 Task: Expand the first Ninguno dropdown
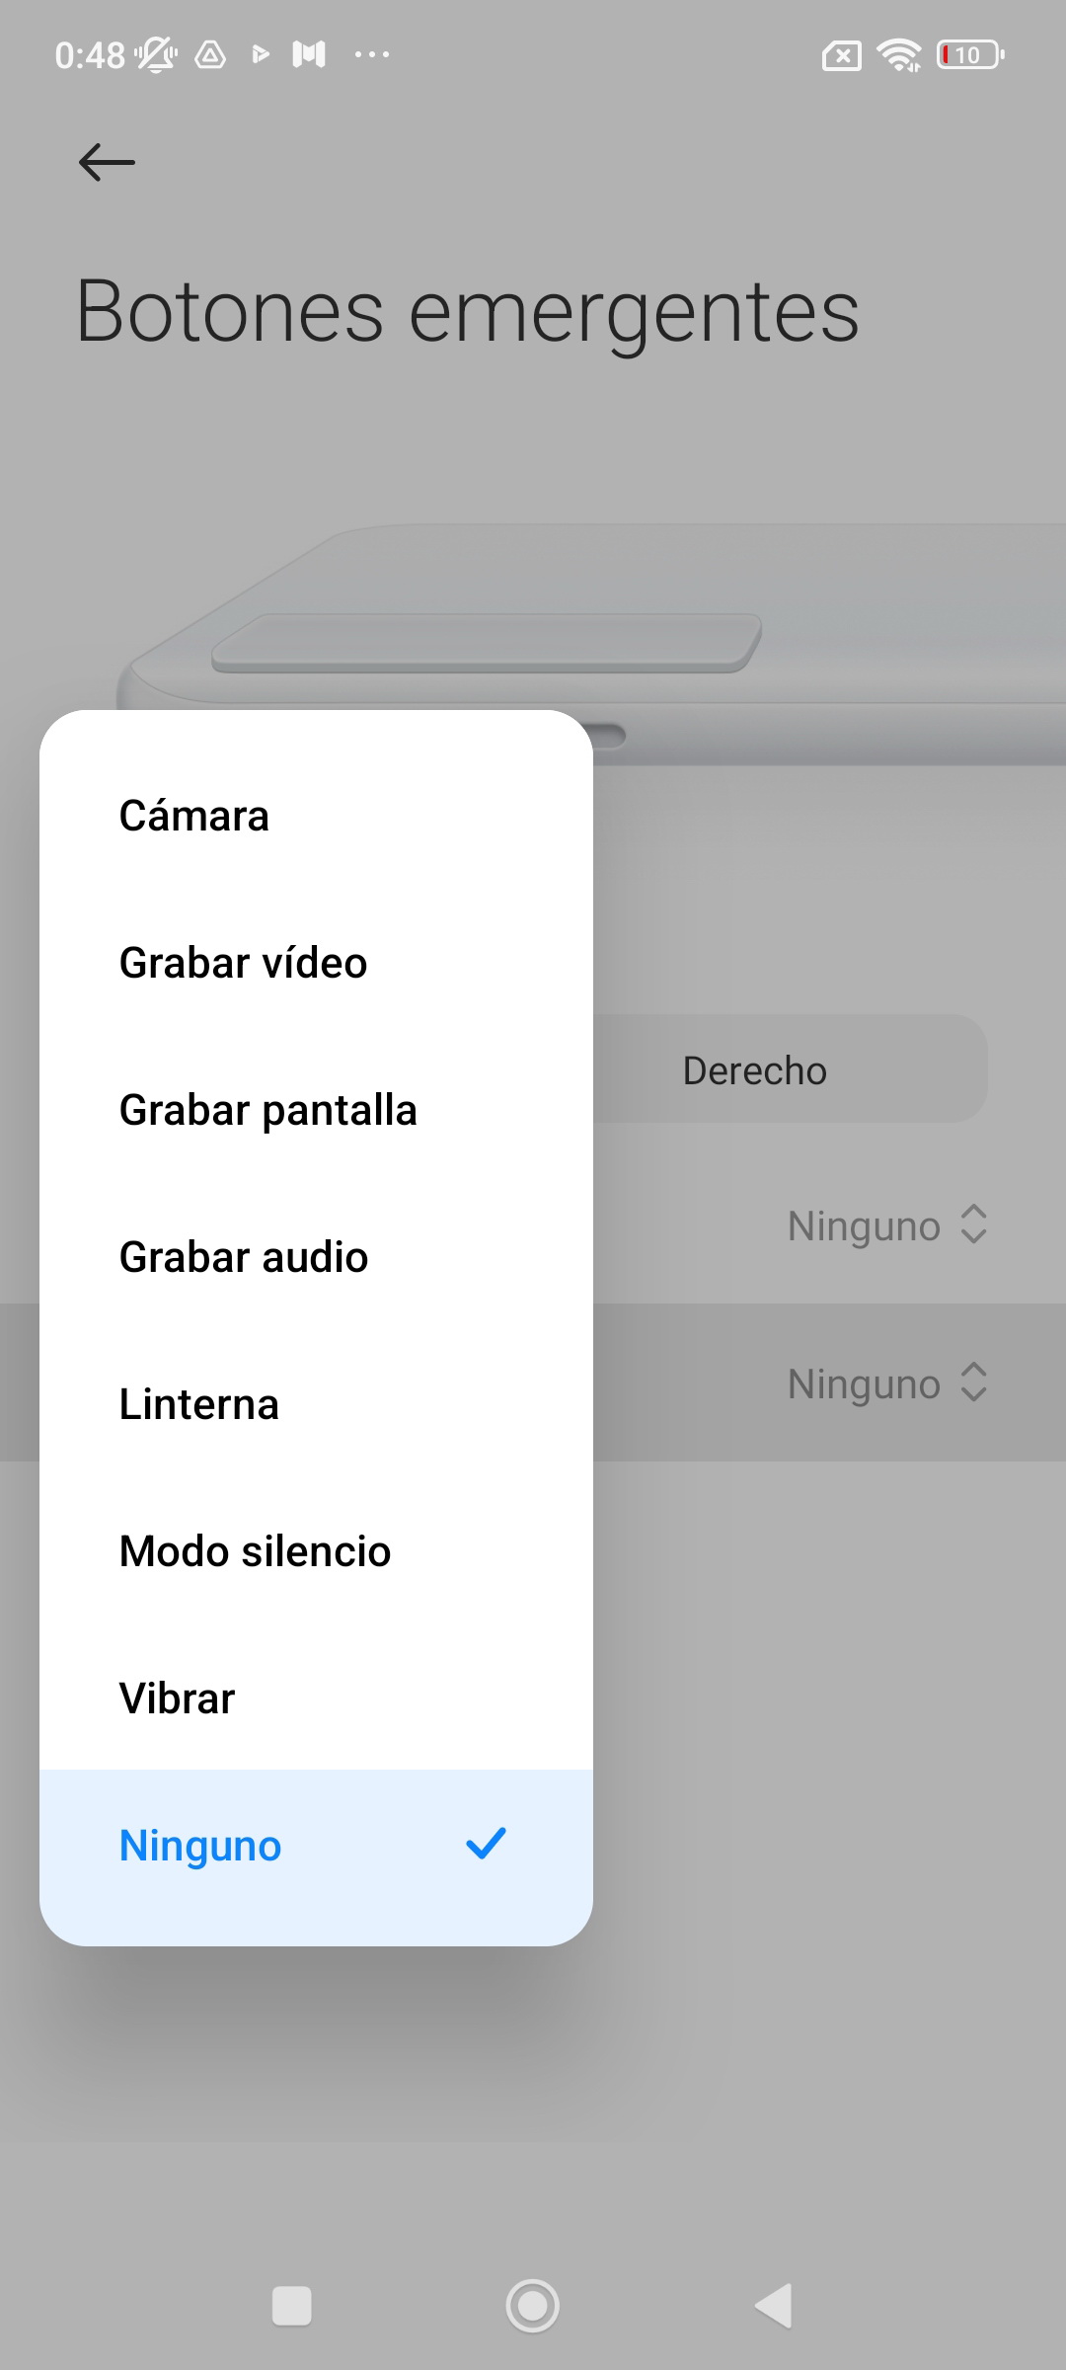click(x=887, y=1225)
